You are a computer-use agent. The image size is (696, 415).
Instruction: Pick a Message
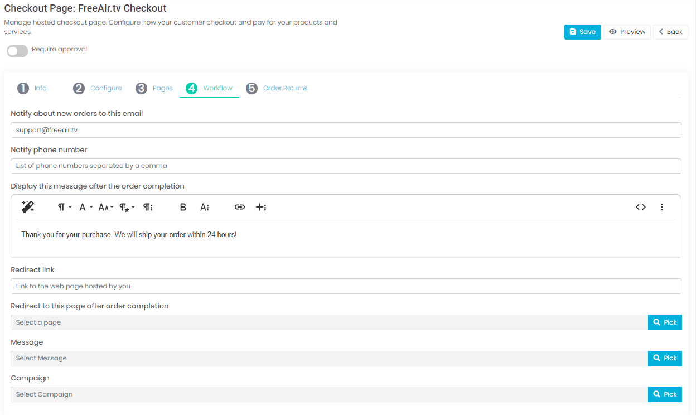tap(665, 358)
